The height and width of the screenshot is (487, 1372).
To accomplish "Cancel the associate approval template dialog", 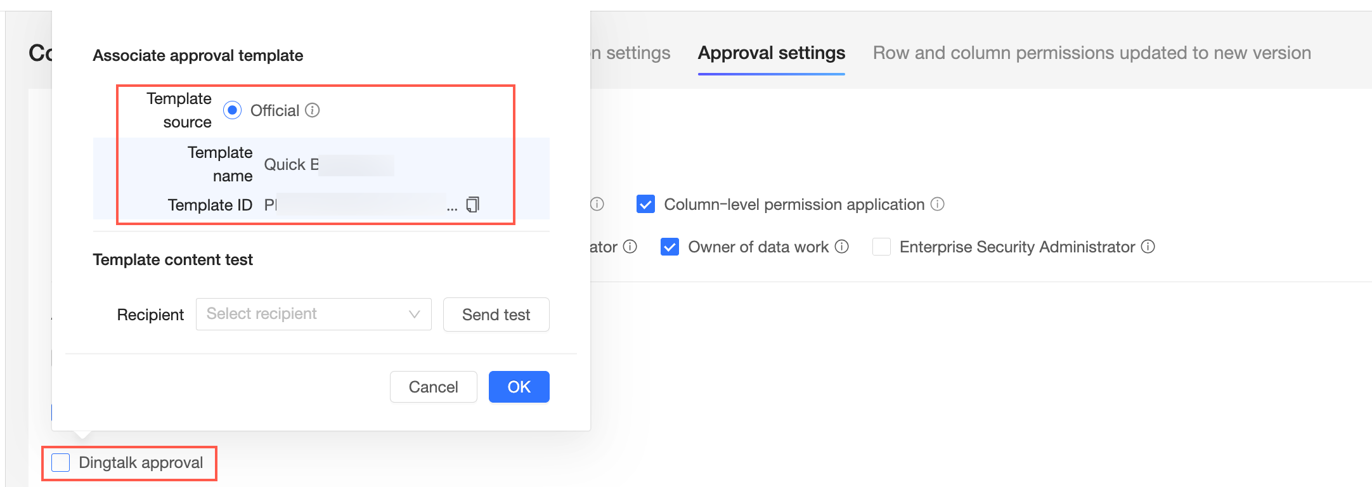I will [433, 387].
